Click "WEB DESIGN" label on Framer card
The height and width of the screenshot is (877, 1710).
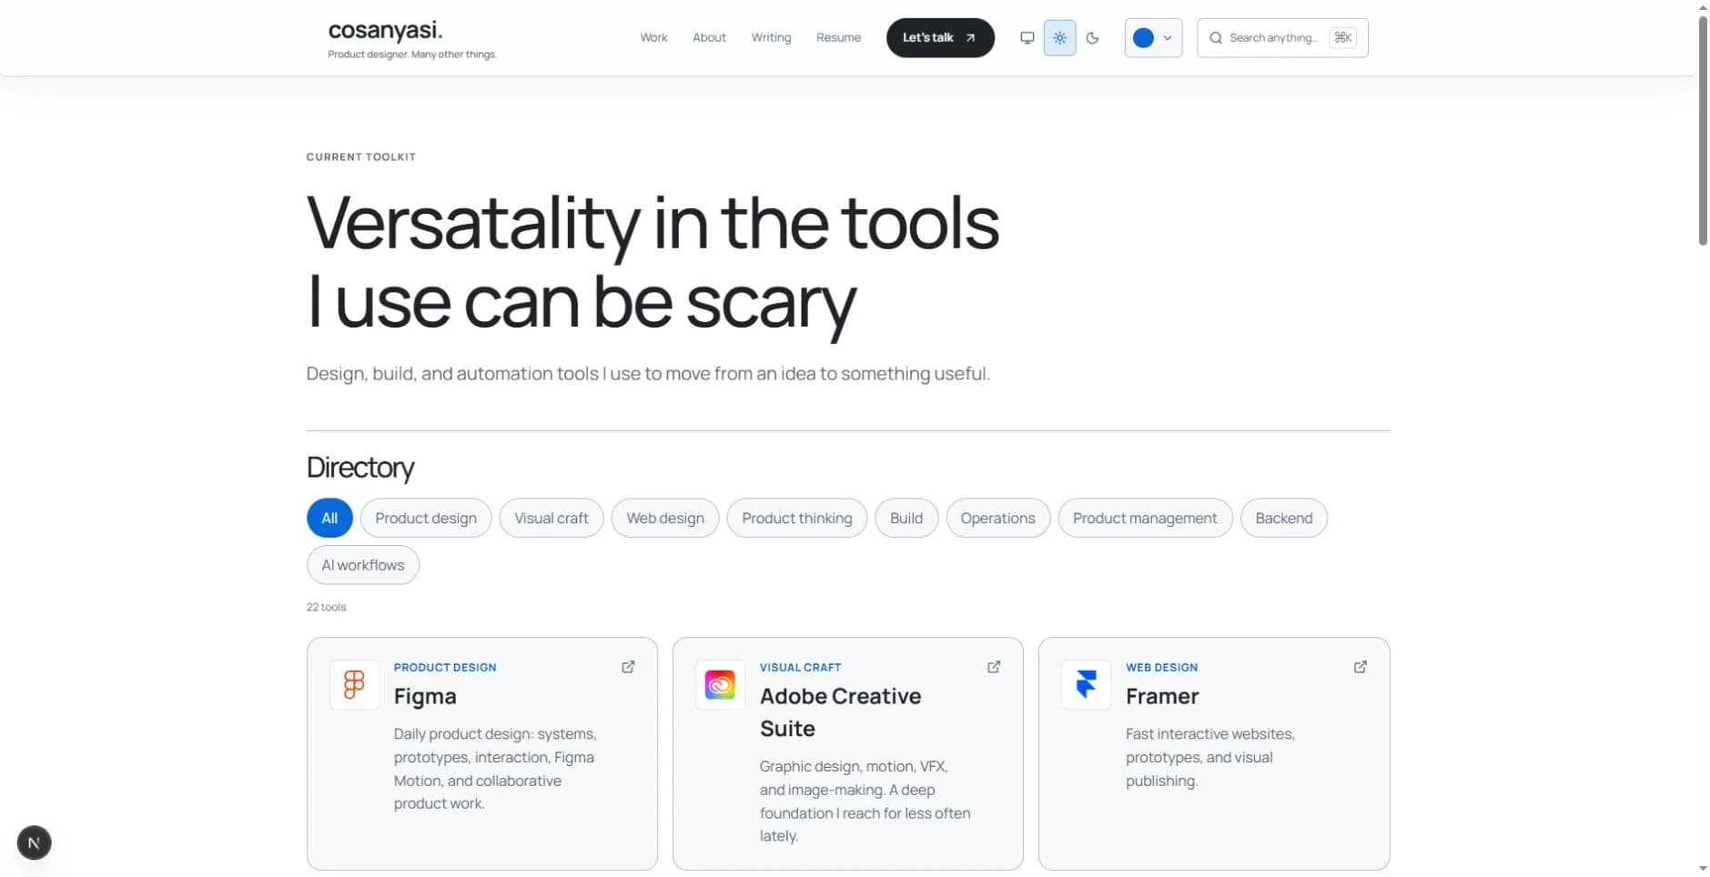1161,667
